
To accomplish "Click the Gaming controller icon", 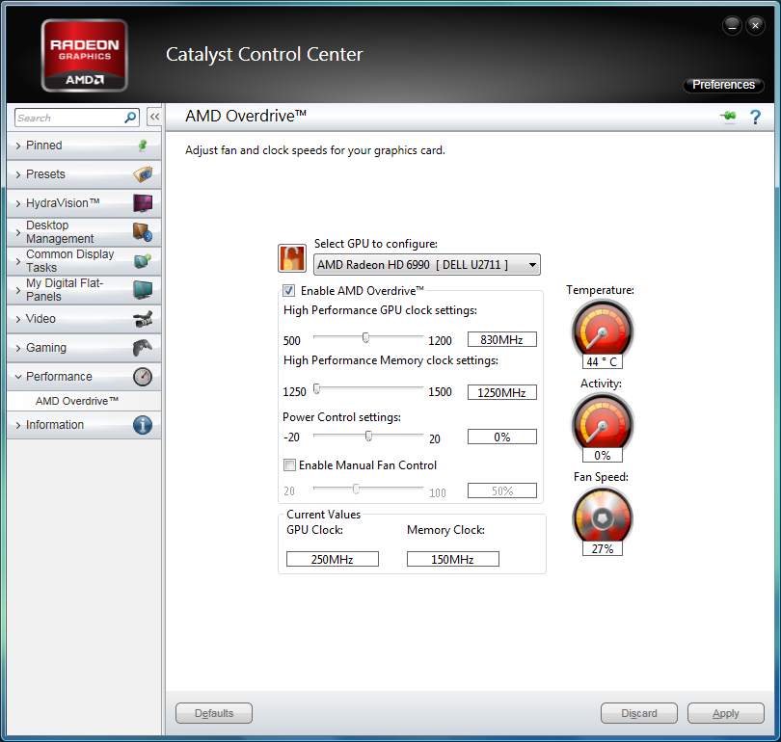I will click(143, 347).
